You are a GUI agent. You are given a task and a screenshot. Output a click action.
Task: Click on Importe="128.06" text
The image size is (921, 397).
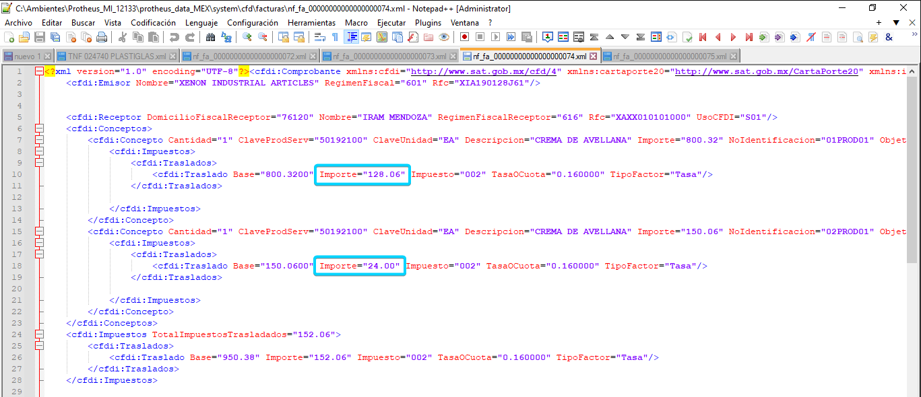pos(362,174)
